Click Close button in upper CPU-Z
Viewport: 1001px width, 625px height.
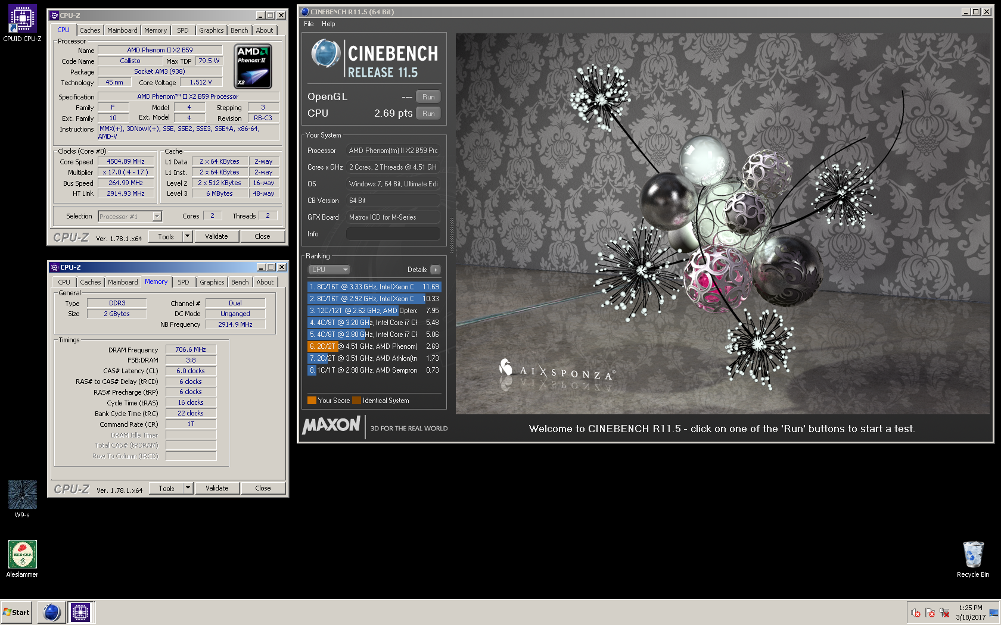(x=262, y=236)
